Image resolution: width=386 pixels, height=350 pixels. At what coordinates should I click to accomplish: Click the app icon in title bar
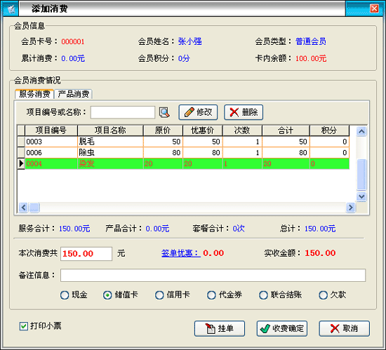coord(11,9)
